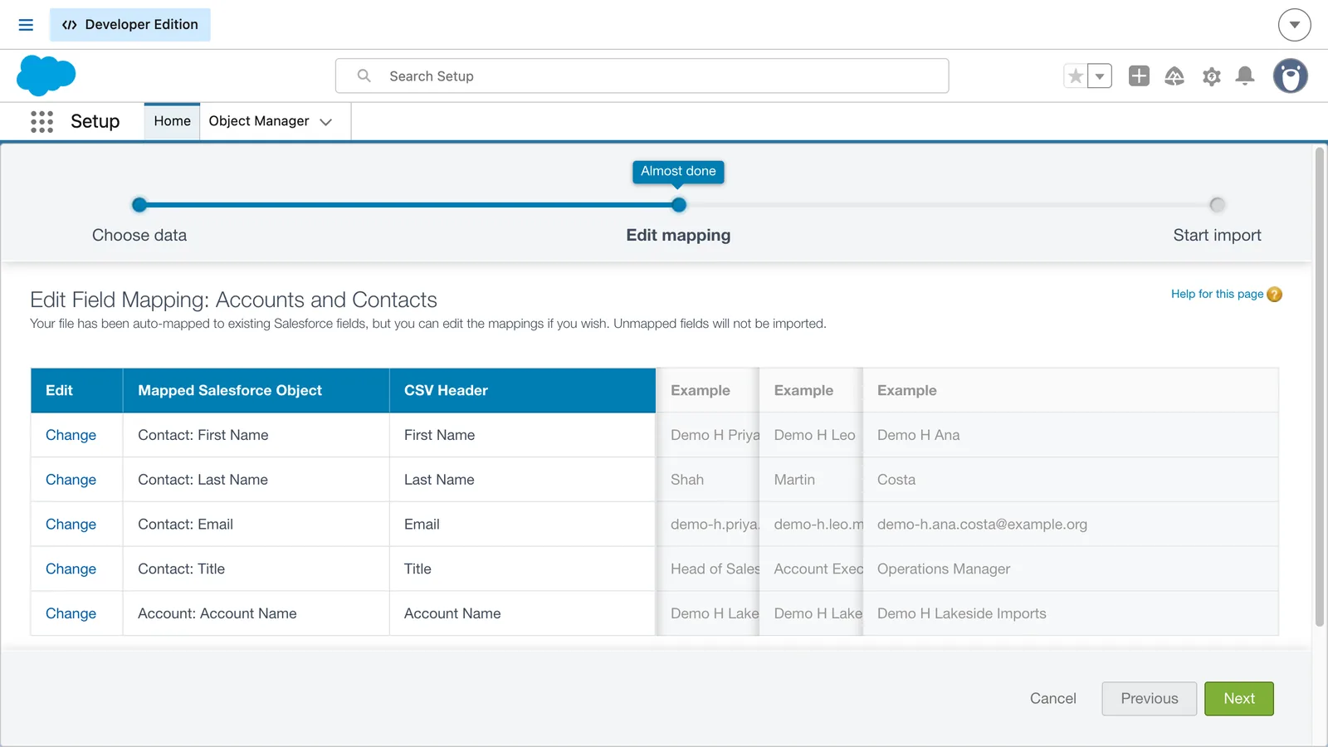Select the Demo H Ana cell
Screen dimensions: 1328x747
coord(1071,435)
